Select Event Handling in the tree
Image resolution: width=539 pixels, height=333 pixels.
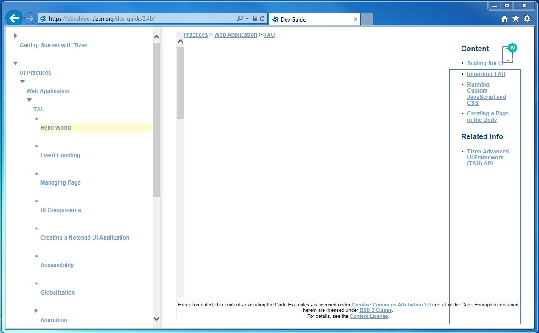60,155
